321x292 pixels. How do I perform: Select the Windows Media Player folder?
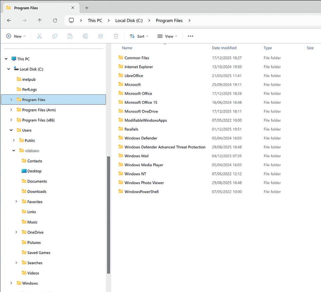(141, 165)
